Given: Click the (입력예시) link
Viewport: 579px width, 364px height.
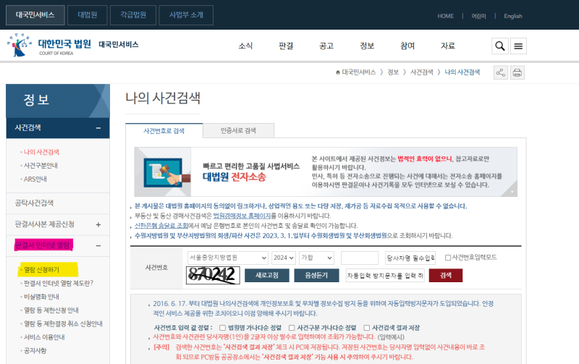Looking at the screenshot, I should [x=391, y=337].
